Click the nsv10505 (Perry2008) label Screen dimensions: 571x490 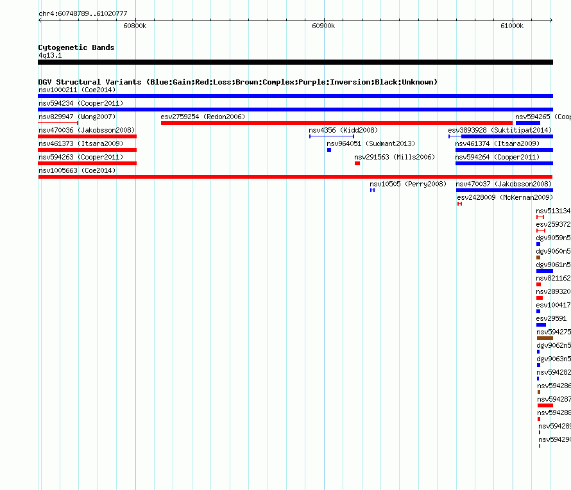click(408, 184)
